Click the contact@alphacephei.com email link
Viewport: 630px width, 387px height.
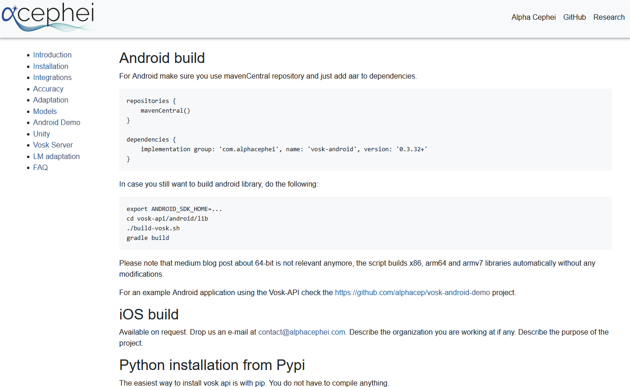click(301, 332)
